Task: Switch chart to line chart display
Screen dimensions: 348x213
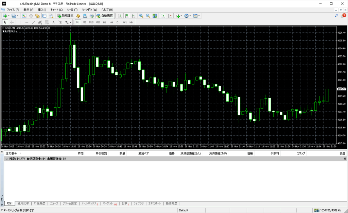Action: 133,16
